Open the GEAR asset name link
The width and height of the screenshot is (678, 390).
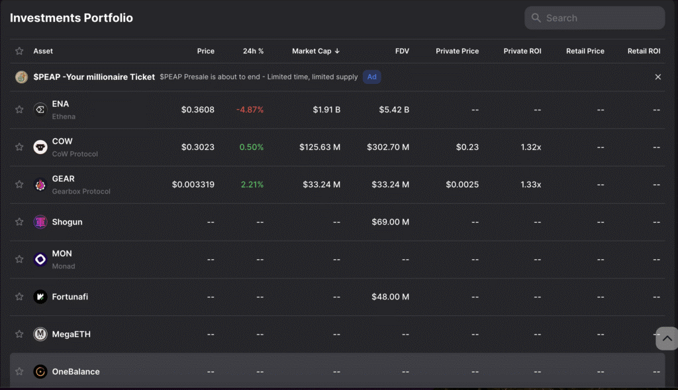point(63,178)
